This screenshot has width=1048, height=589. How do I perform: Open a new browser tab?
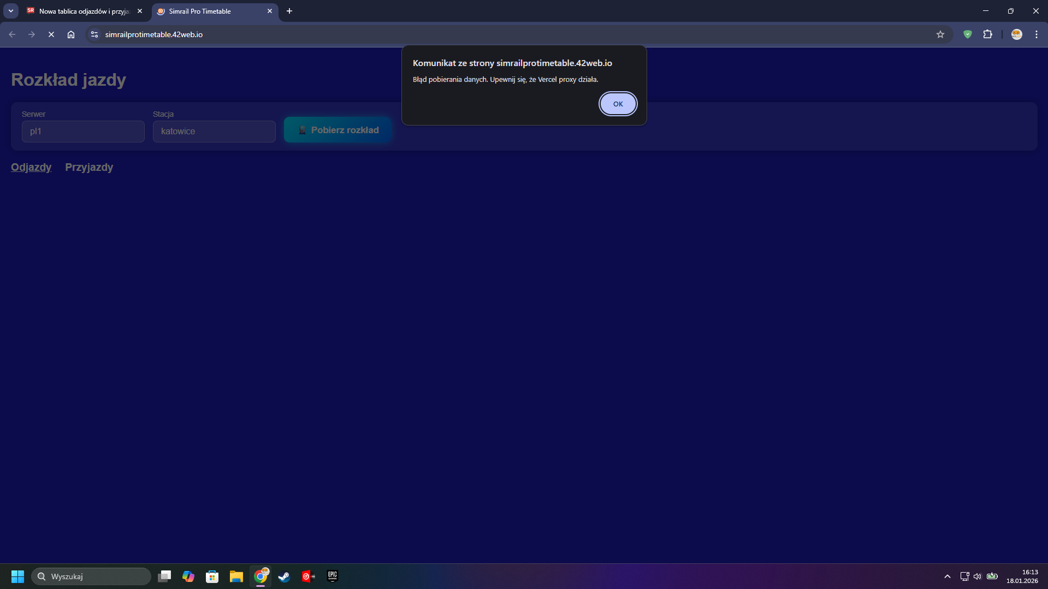click(x=289, y=11)
